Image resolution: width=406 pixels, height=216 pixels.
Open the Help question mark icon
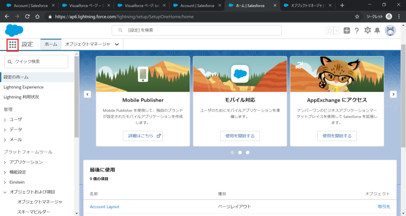(x=357, y=31)
